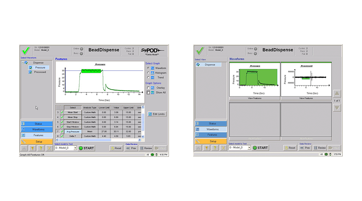Select the Histogram graph radio button
The width and height of the screenshot is (362, 201).
[x=148, y=73]
